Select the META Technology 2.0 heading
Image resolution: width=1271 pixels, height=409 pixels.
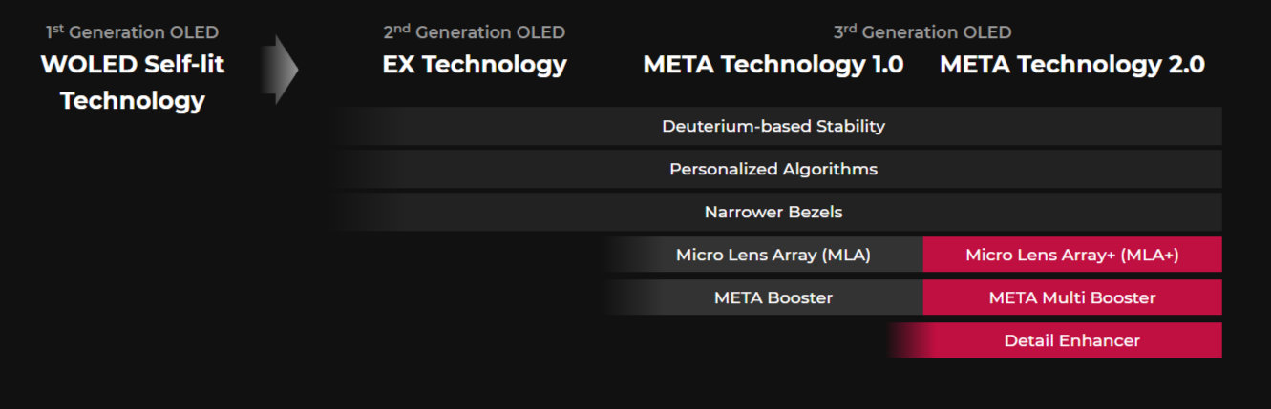pos(1071,65)
